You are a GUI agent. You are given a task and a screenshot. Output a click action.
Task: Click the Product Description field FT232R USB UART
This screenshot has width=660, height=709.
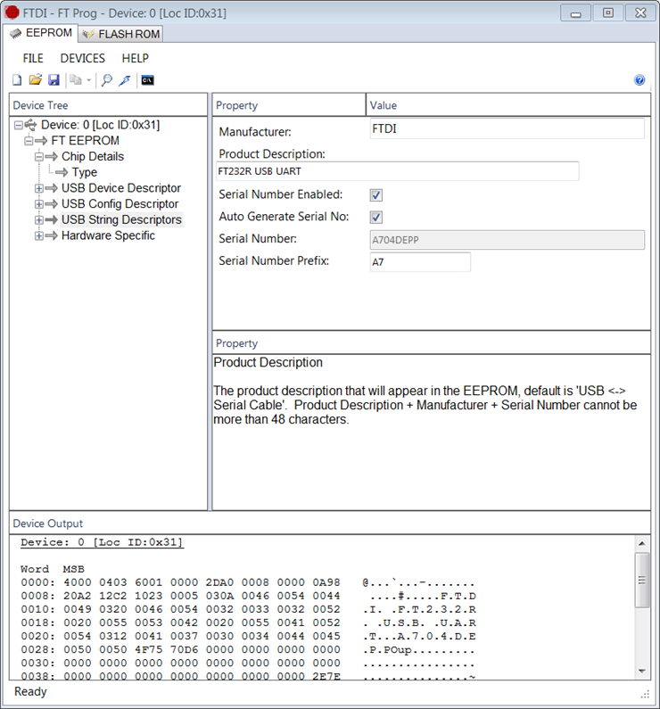coord(398,171)
